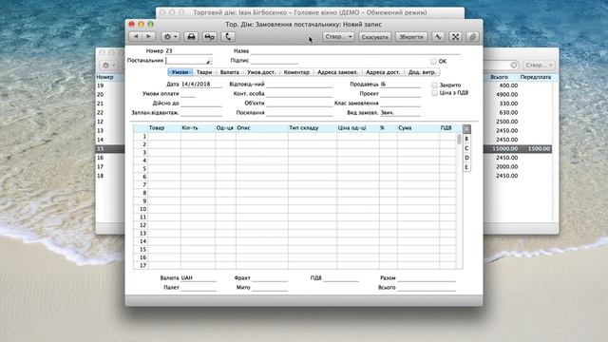Click the Зберегти button

[411, 37]
